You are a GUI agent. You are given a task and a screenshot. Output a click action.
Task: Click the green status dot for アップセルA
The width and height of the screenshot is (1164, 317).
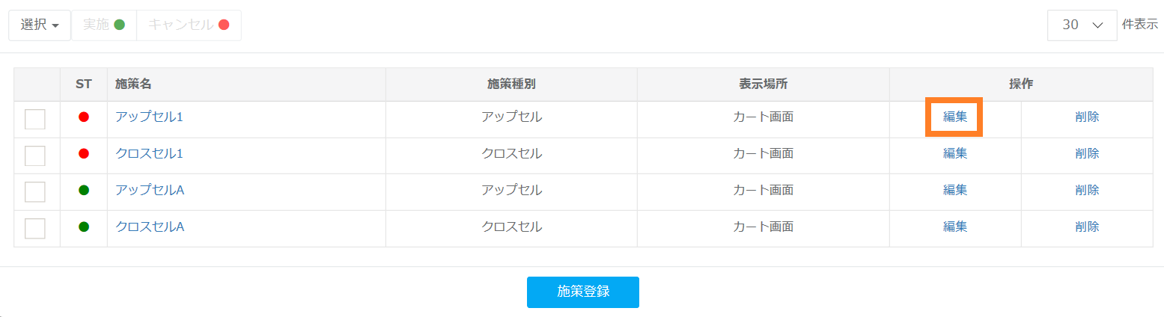(x=84, y=191)
